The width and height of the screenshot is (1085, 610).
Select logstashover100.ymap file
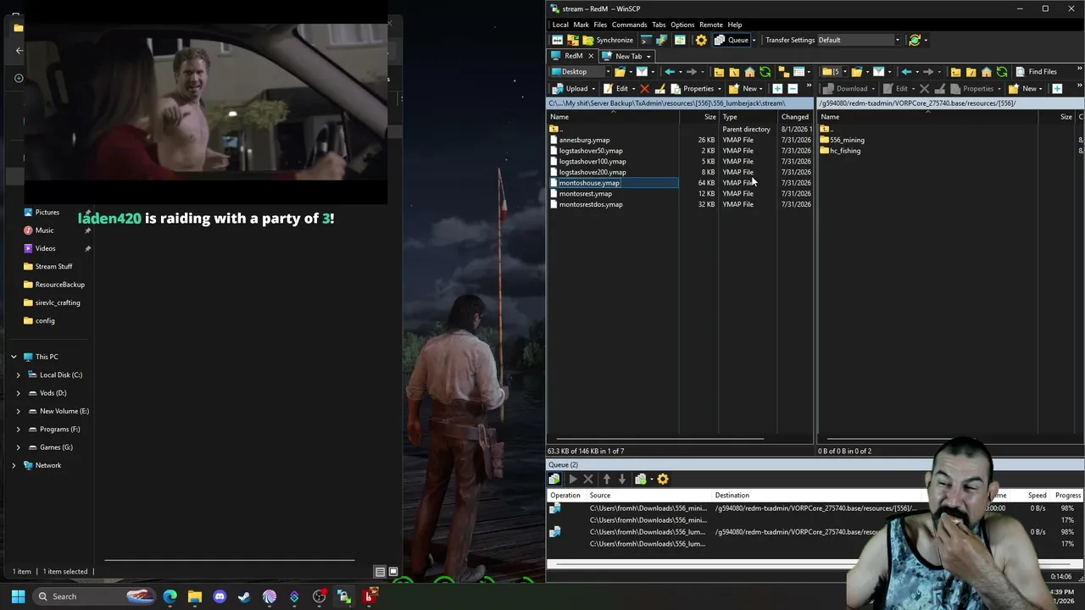[593, 161]
